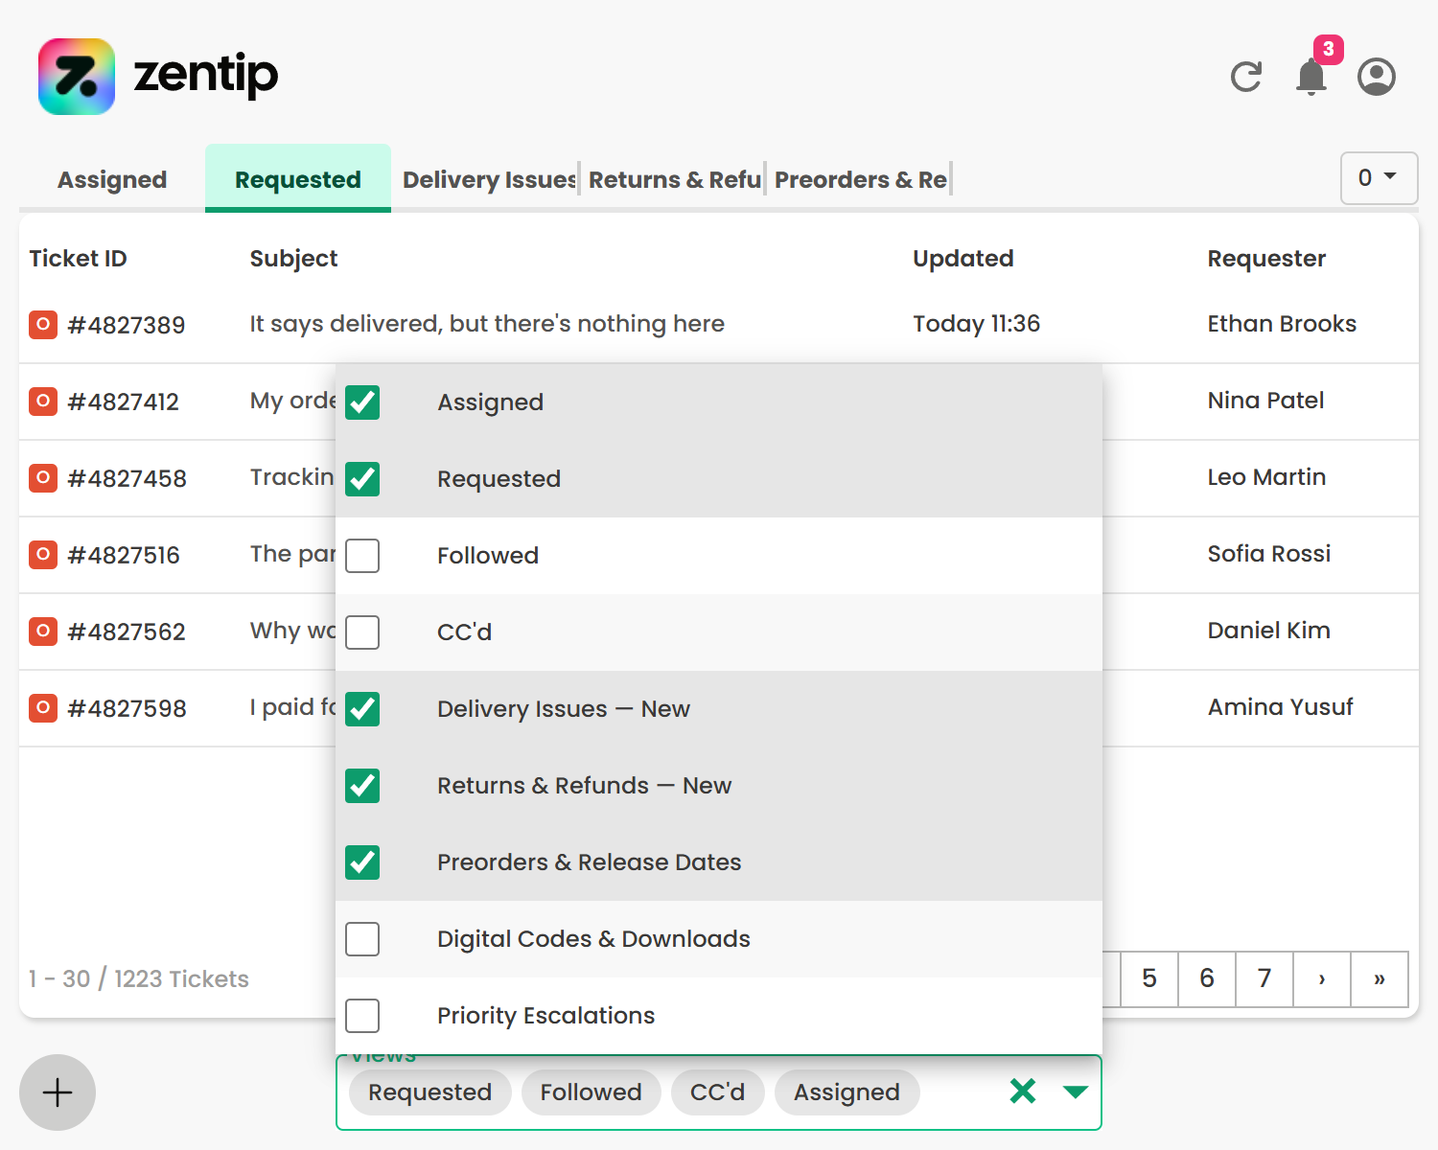The width and height of the screenshot is (1438, 1150).
Task: Switch to the Assigned tab
Action: [x=112, y=179]
